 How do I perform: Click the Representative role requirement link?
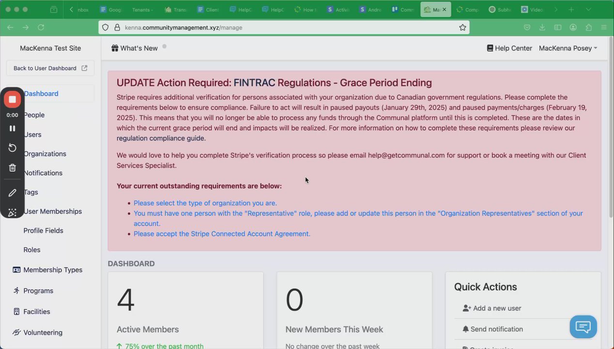[x=358, y=218]
